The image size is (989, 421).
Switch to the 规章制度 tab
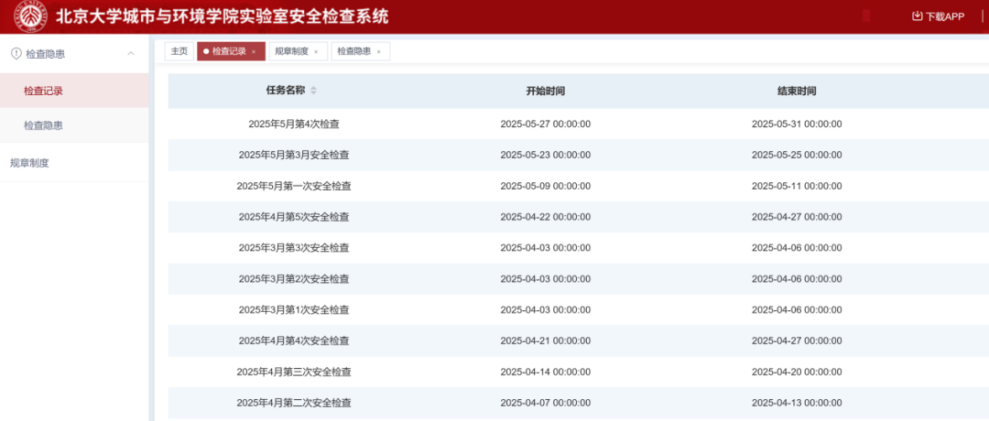(x=291, y=51)
